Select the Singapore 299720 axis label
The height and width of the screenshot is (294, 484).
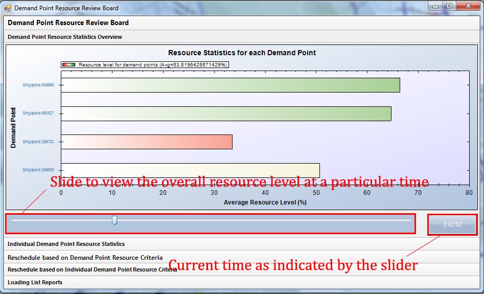point(38,142)
